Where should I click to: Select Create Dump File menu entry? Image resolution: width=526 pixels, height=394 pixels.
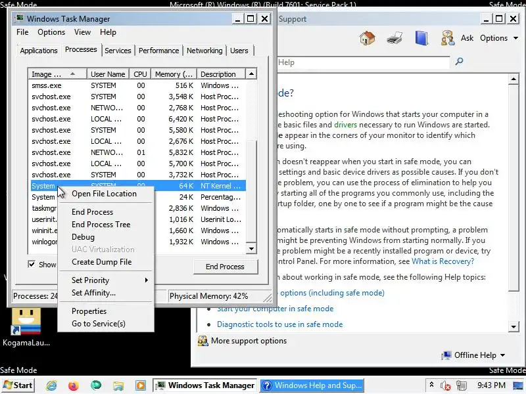click(x=106, y=262)
